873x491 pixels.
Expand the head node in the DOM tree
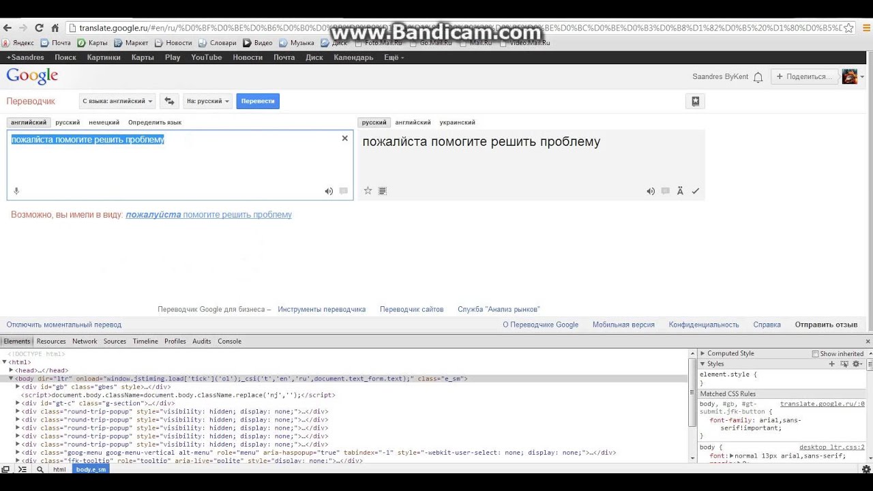11,370
